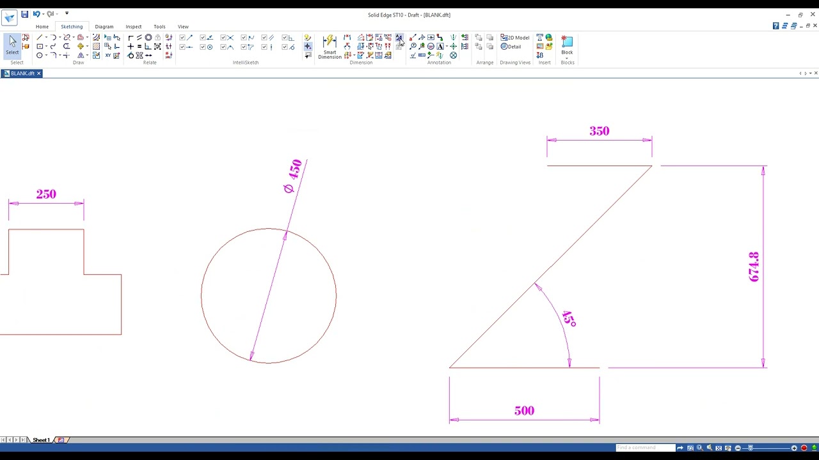The width and height of the screenshot is (819, 460).
Task: Select the Center Mark annotation tool
Action: tap(454, 46)
